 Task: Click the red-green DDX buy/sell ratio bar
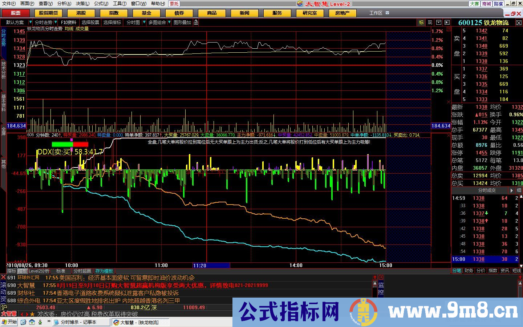pyautogui.click(x=70, y=145)
